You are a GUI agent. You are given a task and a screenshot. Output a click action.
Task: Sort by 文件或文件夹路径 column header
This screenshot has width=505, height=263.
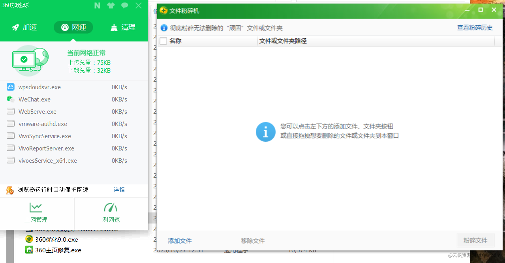coord(283,41)
